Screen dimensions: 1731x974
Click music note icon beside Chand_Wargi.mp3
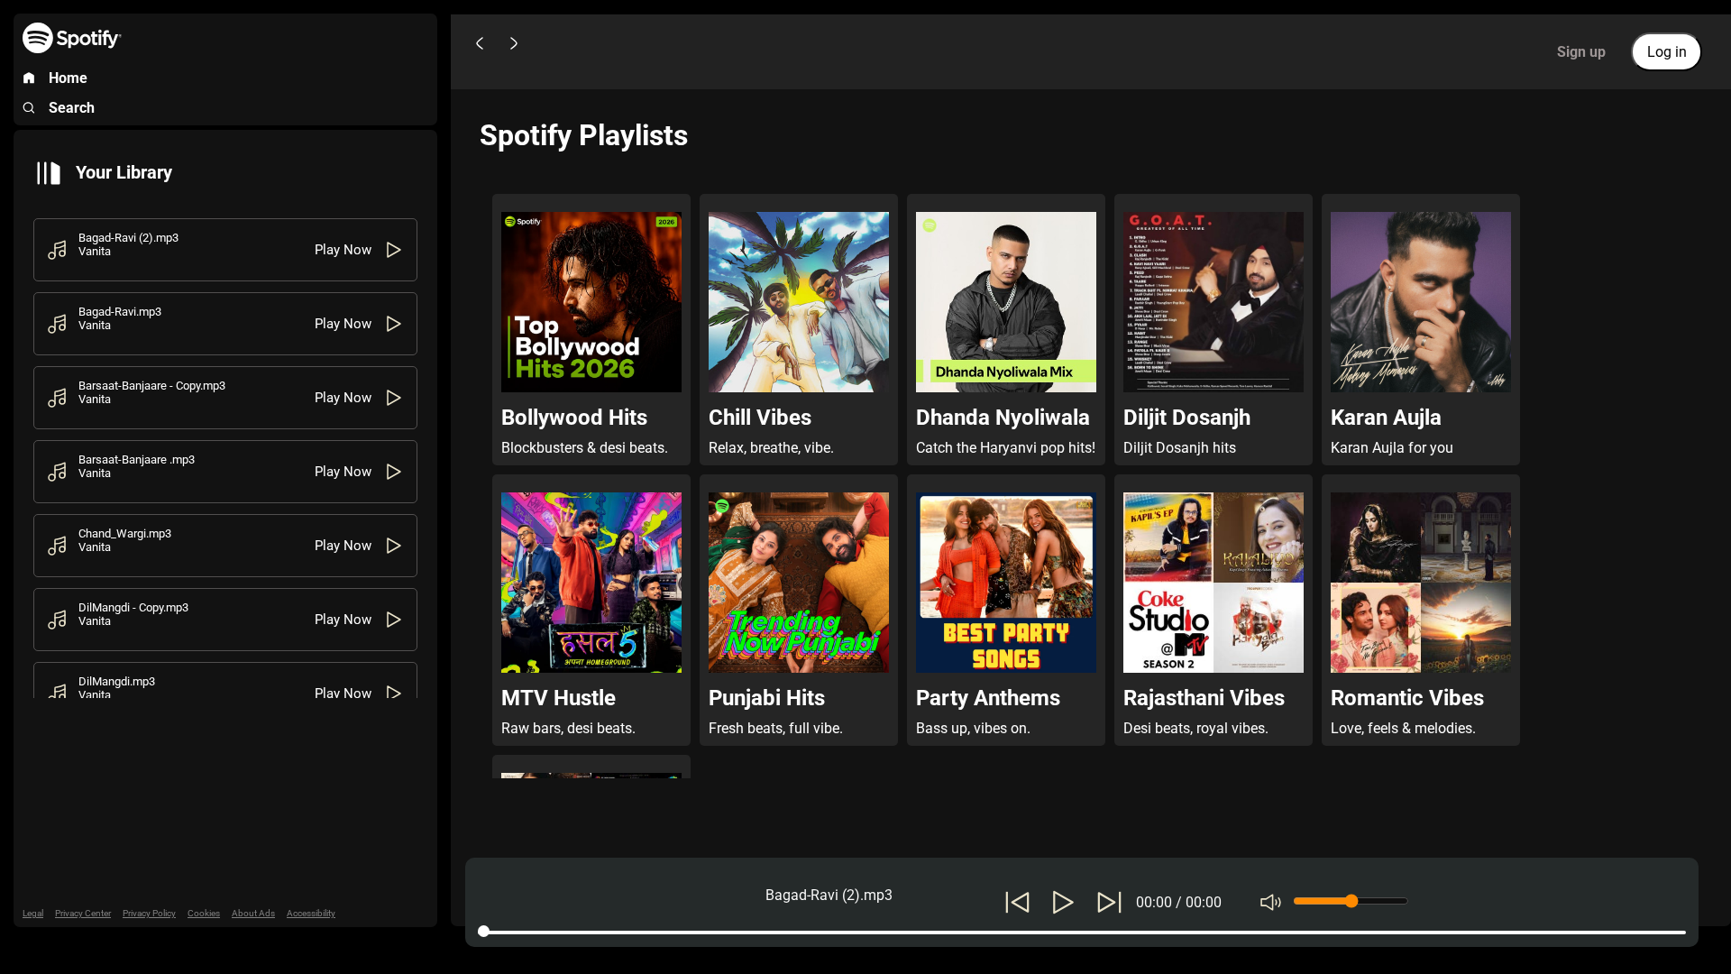point(57,546)
